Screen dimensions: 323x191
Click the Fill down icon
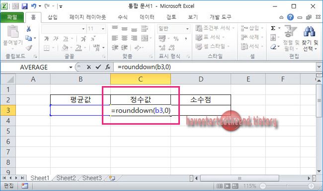[x=273, y=38]
